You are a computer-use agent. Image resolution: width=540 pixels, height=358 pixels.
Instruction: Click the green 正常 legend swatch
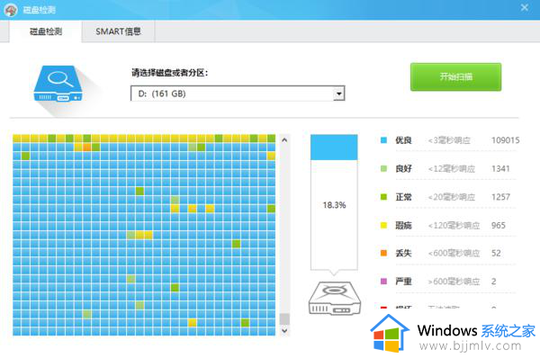(x=383, y=197)
